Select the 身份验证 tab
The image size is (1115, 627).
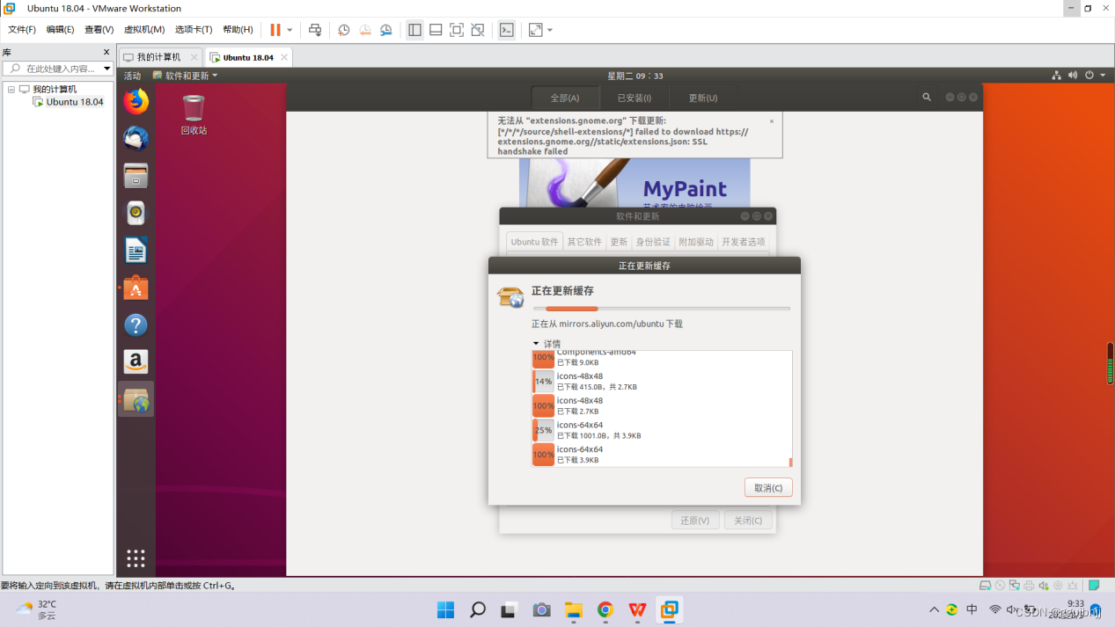[653, 242]
